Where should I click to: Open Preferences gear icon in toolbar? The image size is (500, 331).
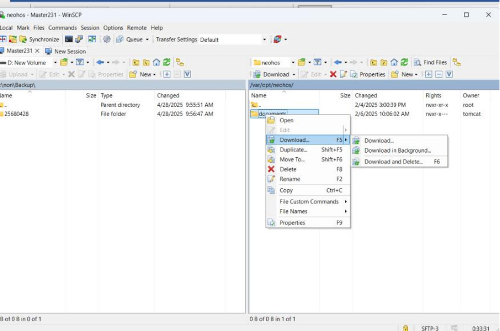pyautogui.click(x=107, y=40)
